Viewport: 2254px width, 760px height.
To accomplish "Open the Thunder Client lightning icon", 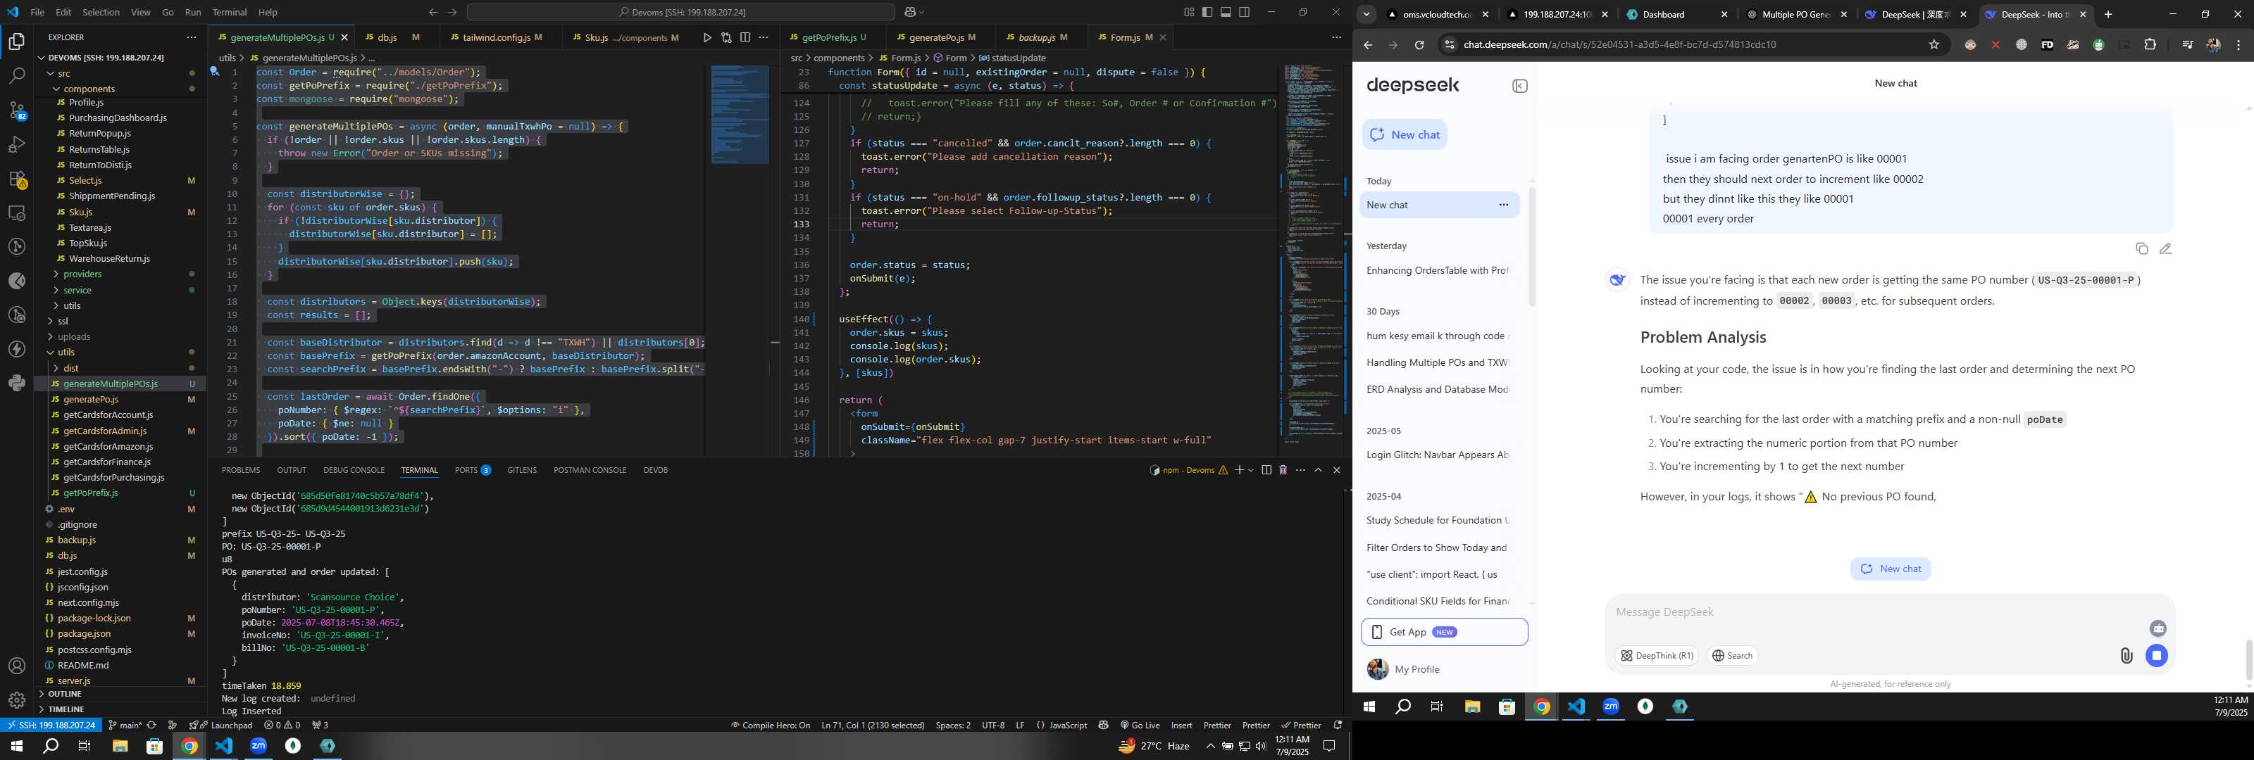I will coord(17,349).
